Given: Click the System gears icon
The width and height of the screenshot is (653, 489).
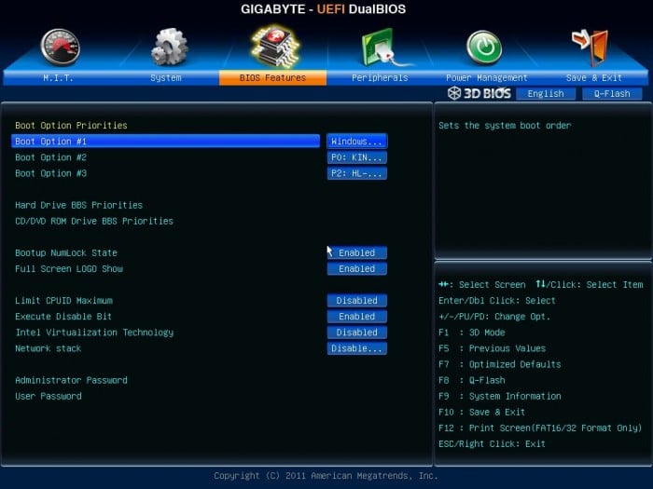Looking at the screenshot, I should 169,47.
